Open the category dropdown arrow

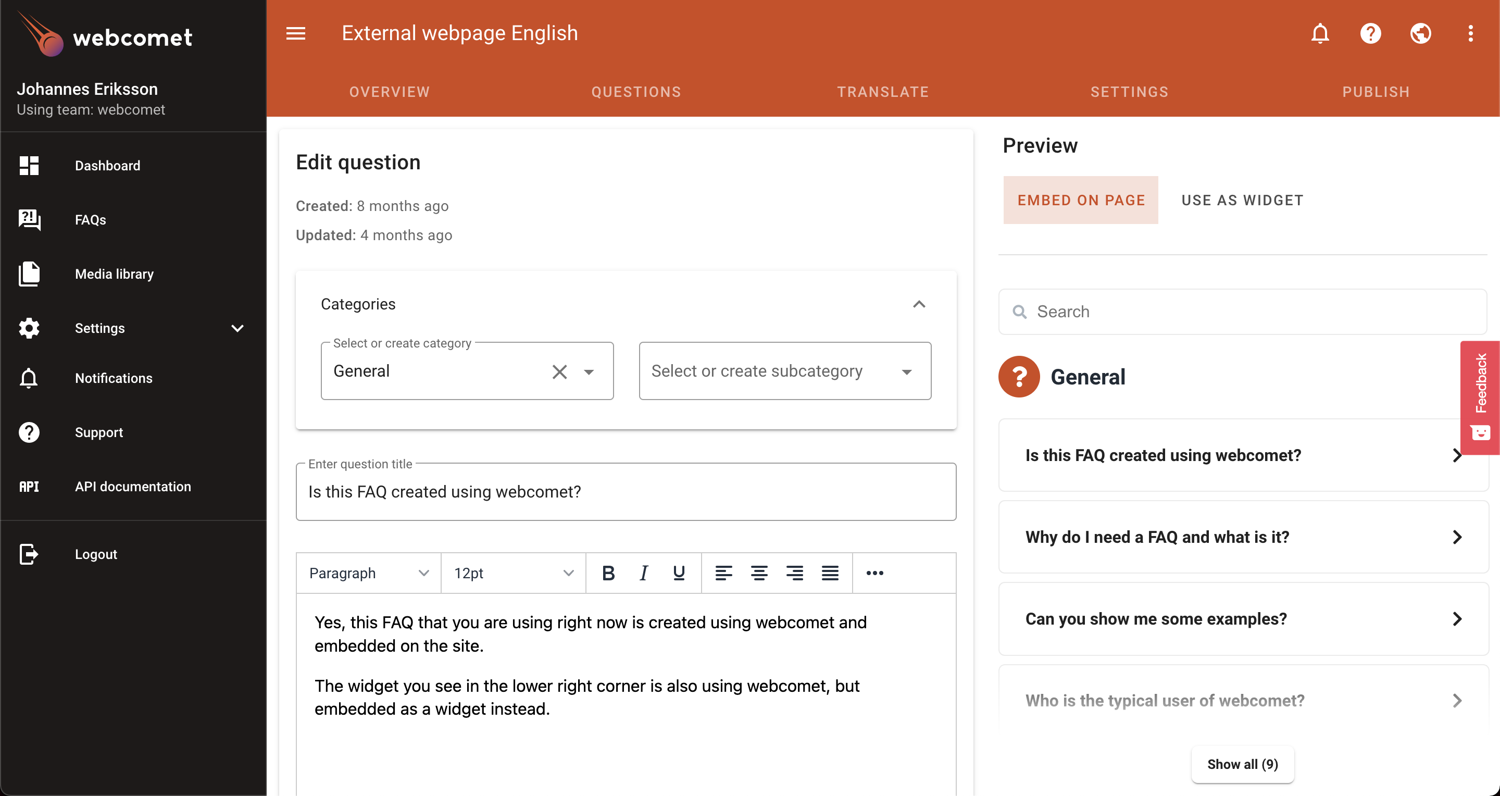(x=589, y=371)
